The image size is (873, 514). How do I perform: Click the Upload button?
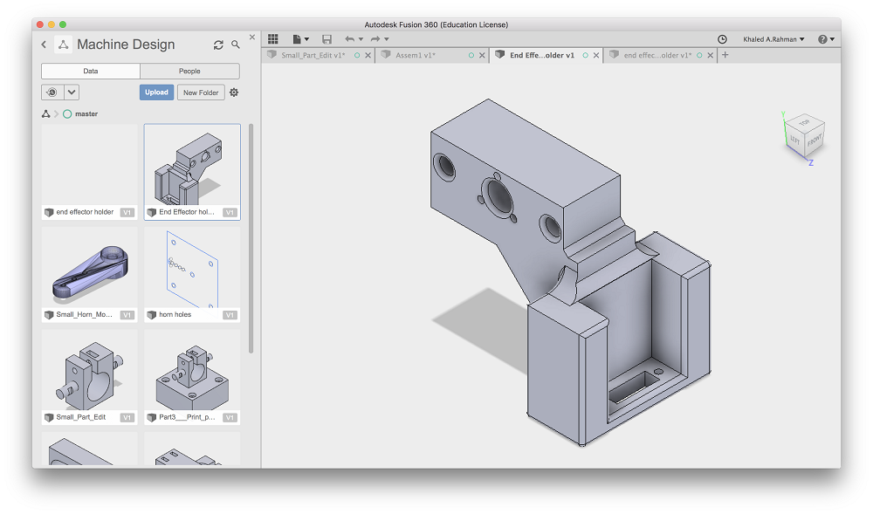pos(156,93)
